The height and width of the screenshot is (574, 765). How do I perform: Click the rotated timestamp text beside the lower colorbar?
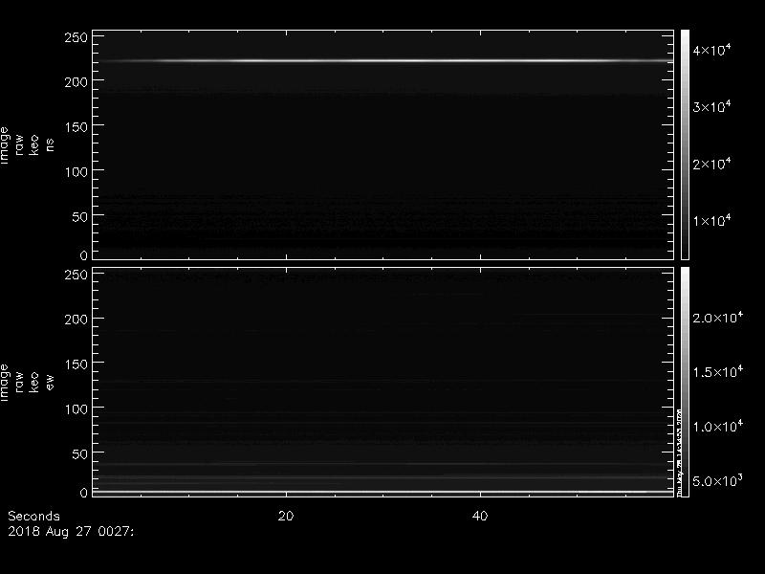[679, 452]
